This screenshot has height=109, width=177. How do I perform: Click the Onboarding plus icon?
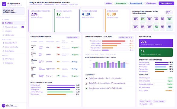coord(3,63)
